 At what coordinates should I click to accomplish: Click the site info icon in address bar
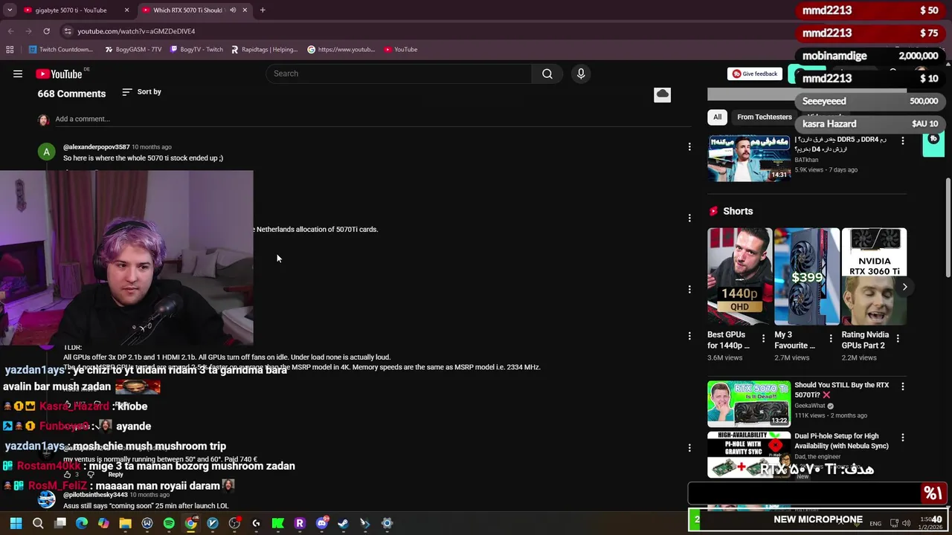coord(68,31)
